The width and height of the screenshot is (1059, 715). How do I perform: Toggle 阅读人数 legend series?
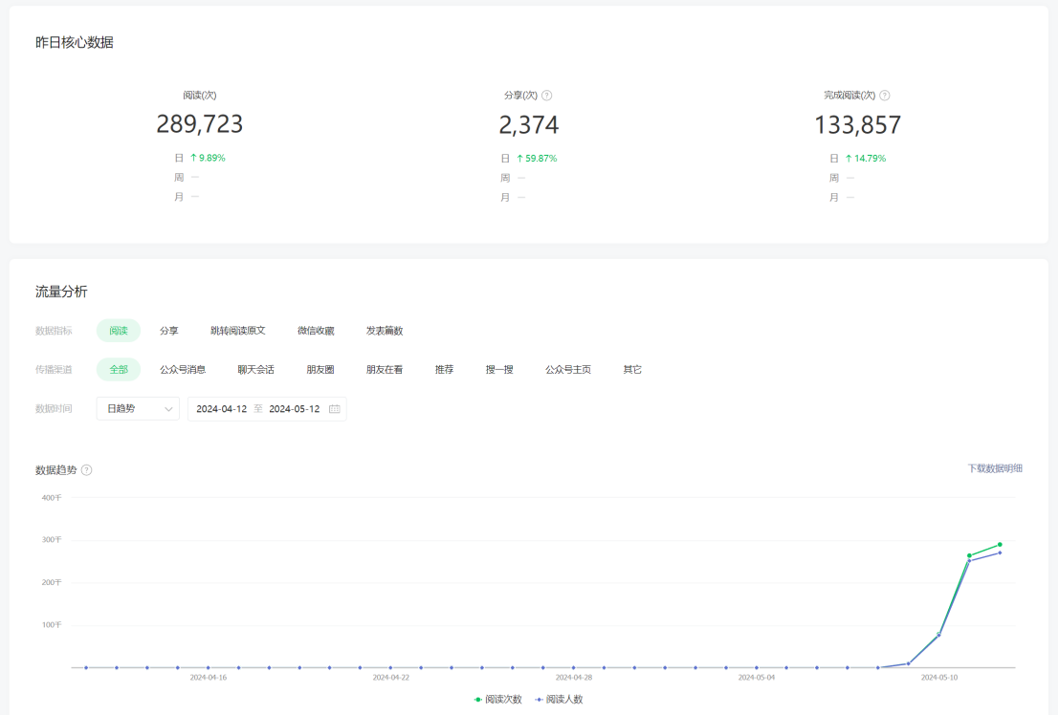click(559, 699)
